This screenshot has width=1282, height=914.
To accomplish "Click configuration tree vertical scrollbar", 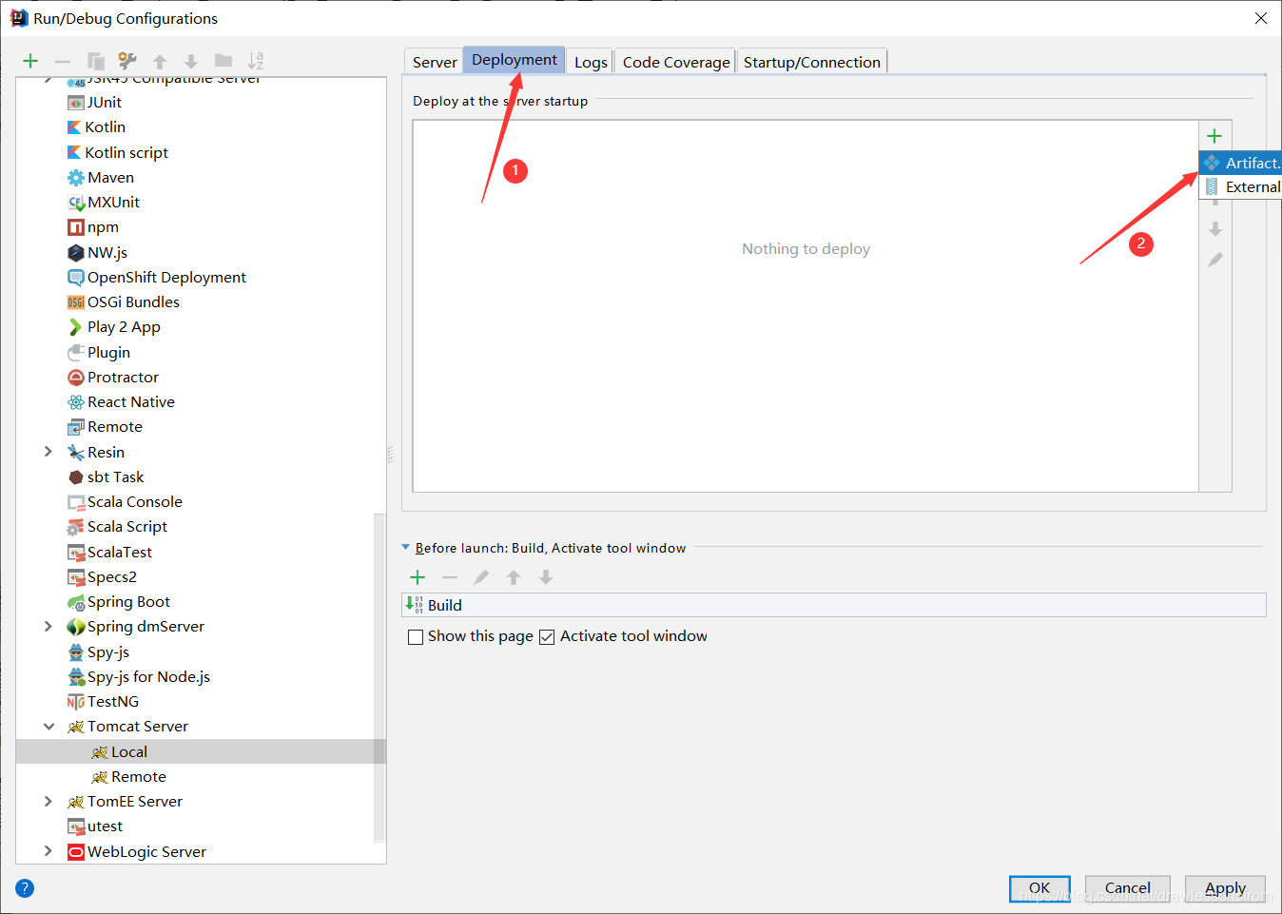I will point(379,677).
